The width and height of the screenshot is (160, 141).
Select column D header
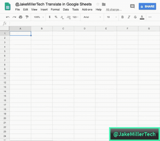[84, 29]
